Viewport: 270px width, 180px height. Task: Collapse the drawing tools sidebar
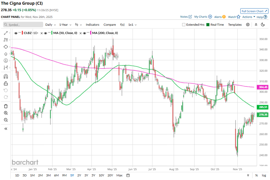(x=6, y=129)
